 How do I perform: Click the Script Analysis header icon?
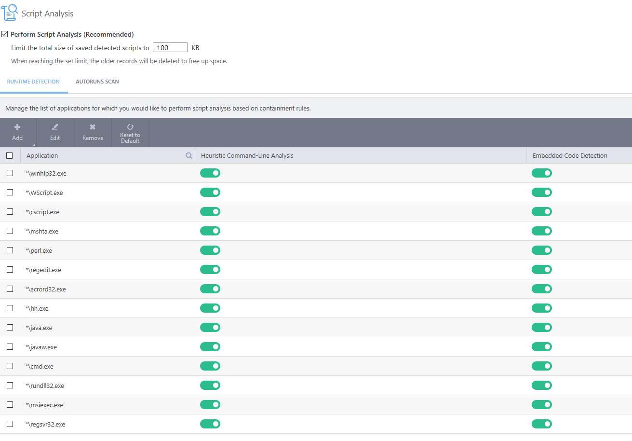point(11,13)
